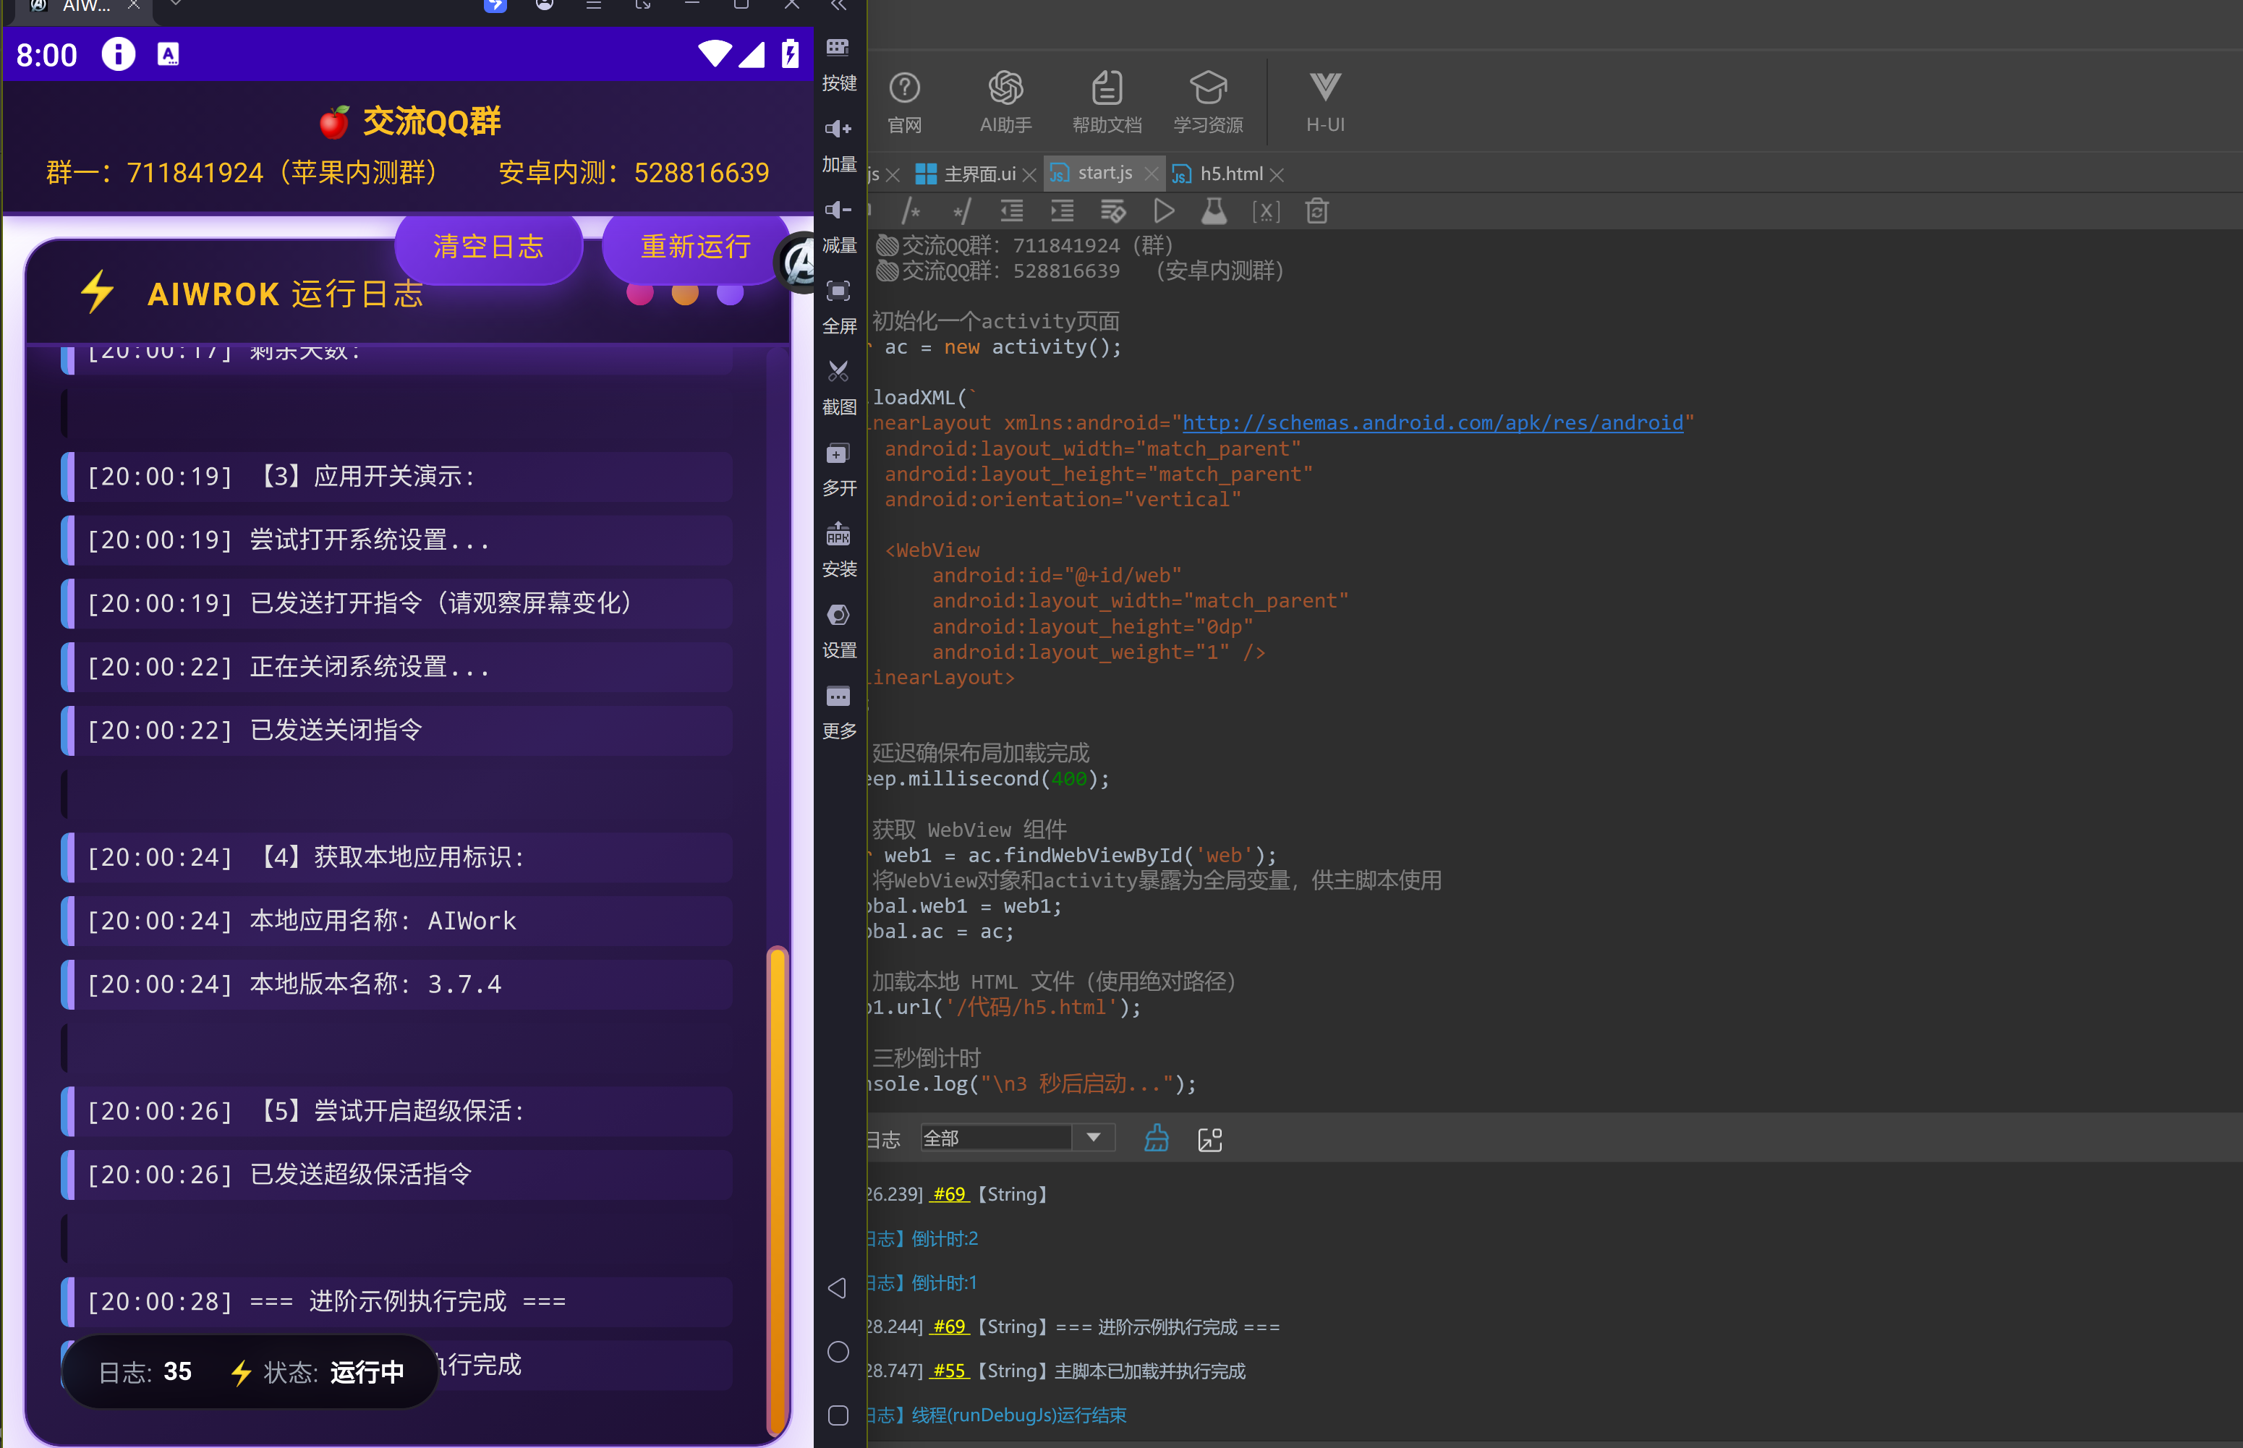Switch emulator to 全屏 fullscreen

click(838, 307)
